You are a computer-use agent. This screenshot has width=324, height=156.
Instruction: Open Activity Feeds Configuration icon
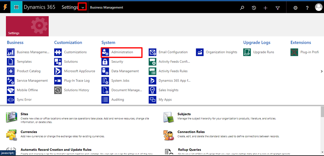point(152,62)
